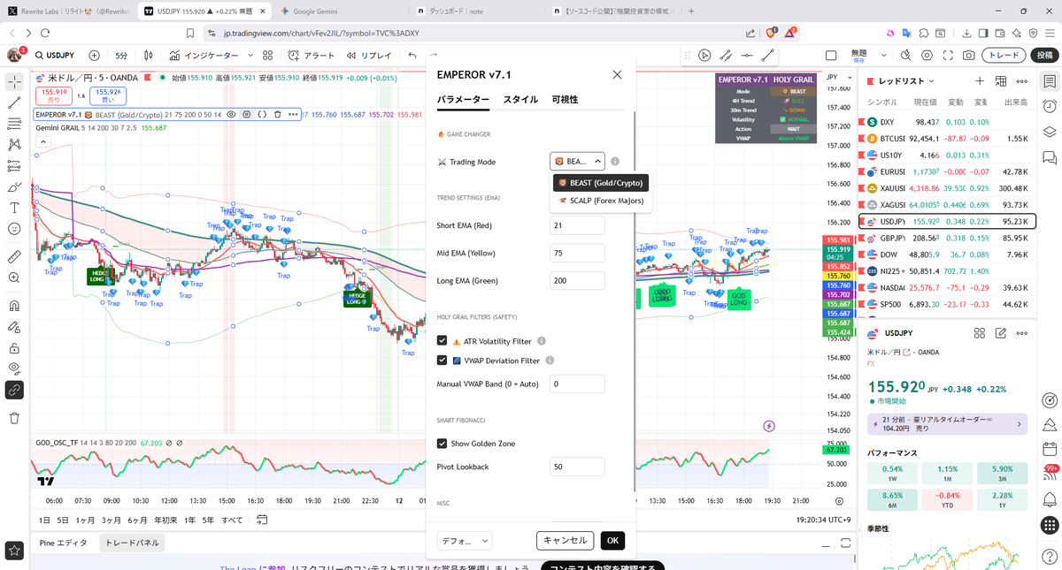Click the Short EMA (Red) input field
This screenshot has height=570, width=1062.
click(577, 225)
